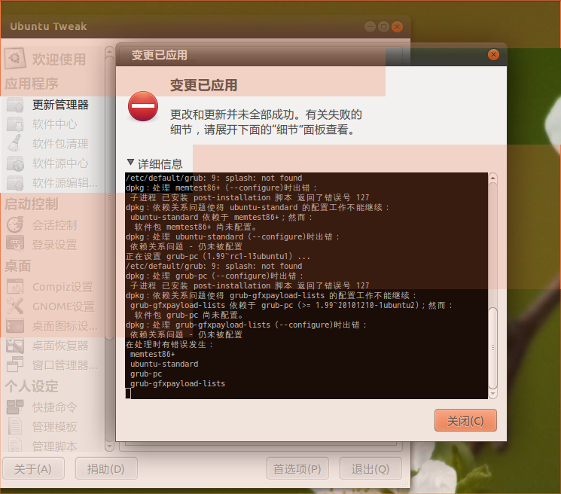561x494 pixels.
Task: Select 管理模板 label in sidebar
Action: (55, 427)
